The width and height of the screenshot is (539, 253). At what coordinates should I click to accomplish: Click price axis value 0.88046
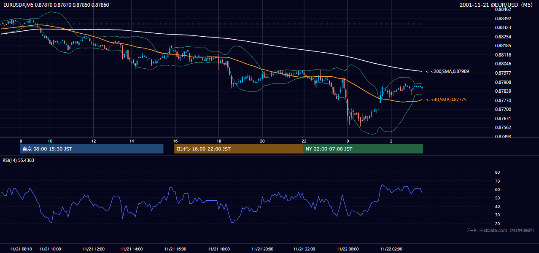coord(503,64)
